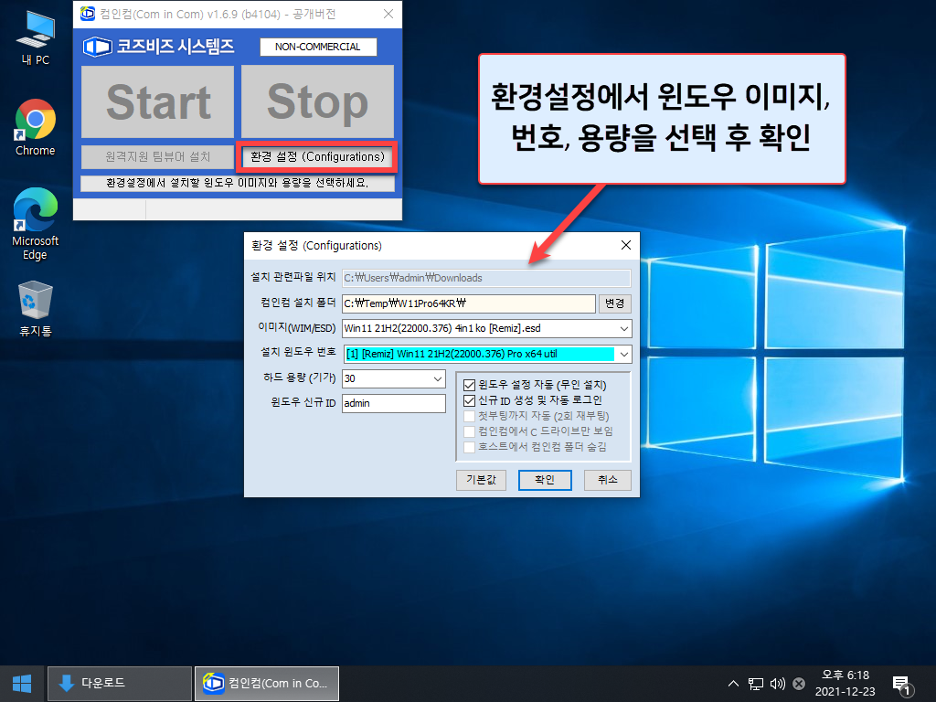Click the NON-COMMERCIAL label box
This screenshot has height=702, width=936.
tap(318, 47)
